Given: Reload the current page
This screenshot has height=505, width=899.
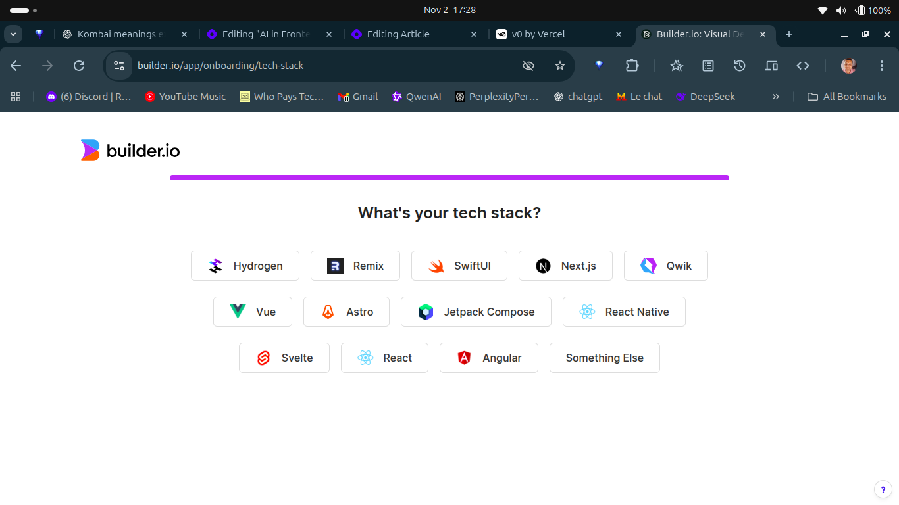Looking at the screenshot, I should pos(79,66).
